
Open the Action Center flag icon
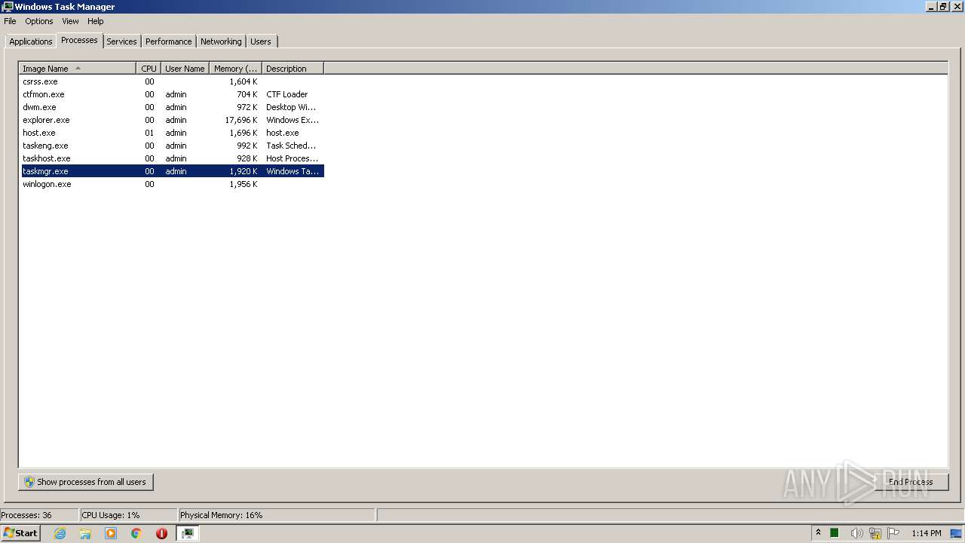coord(894,533)
